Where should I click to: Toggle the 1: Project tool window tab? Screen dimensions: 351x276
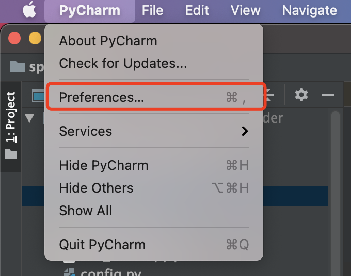tap(10, 126)
